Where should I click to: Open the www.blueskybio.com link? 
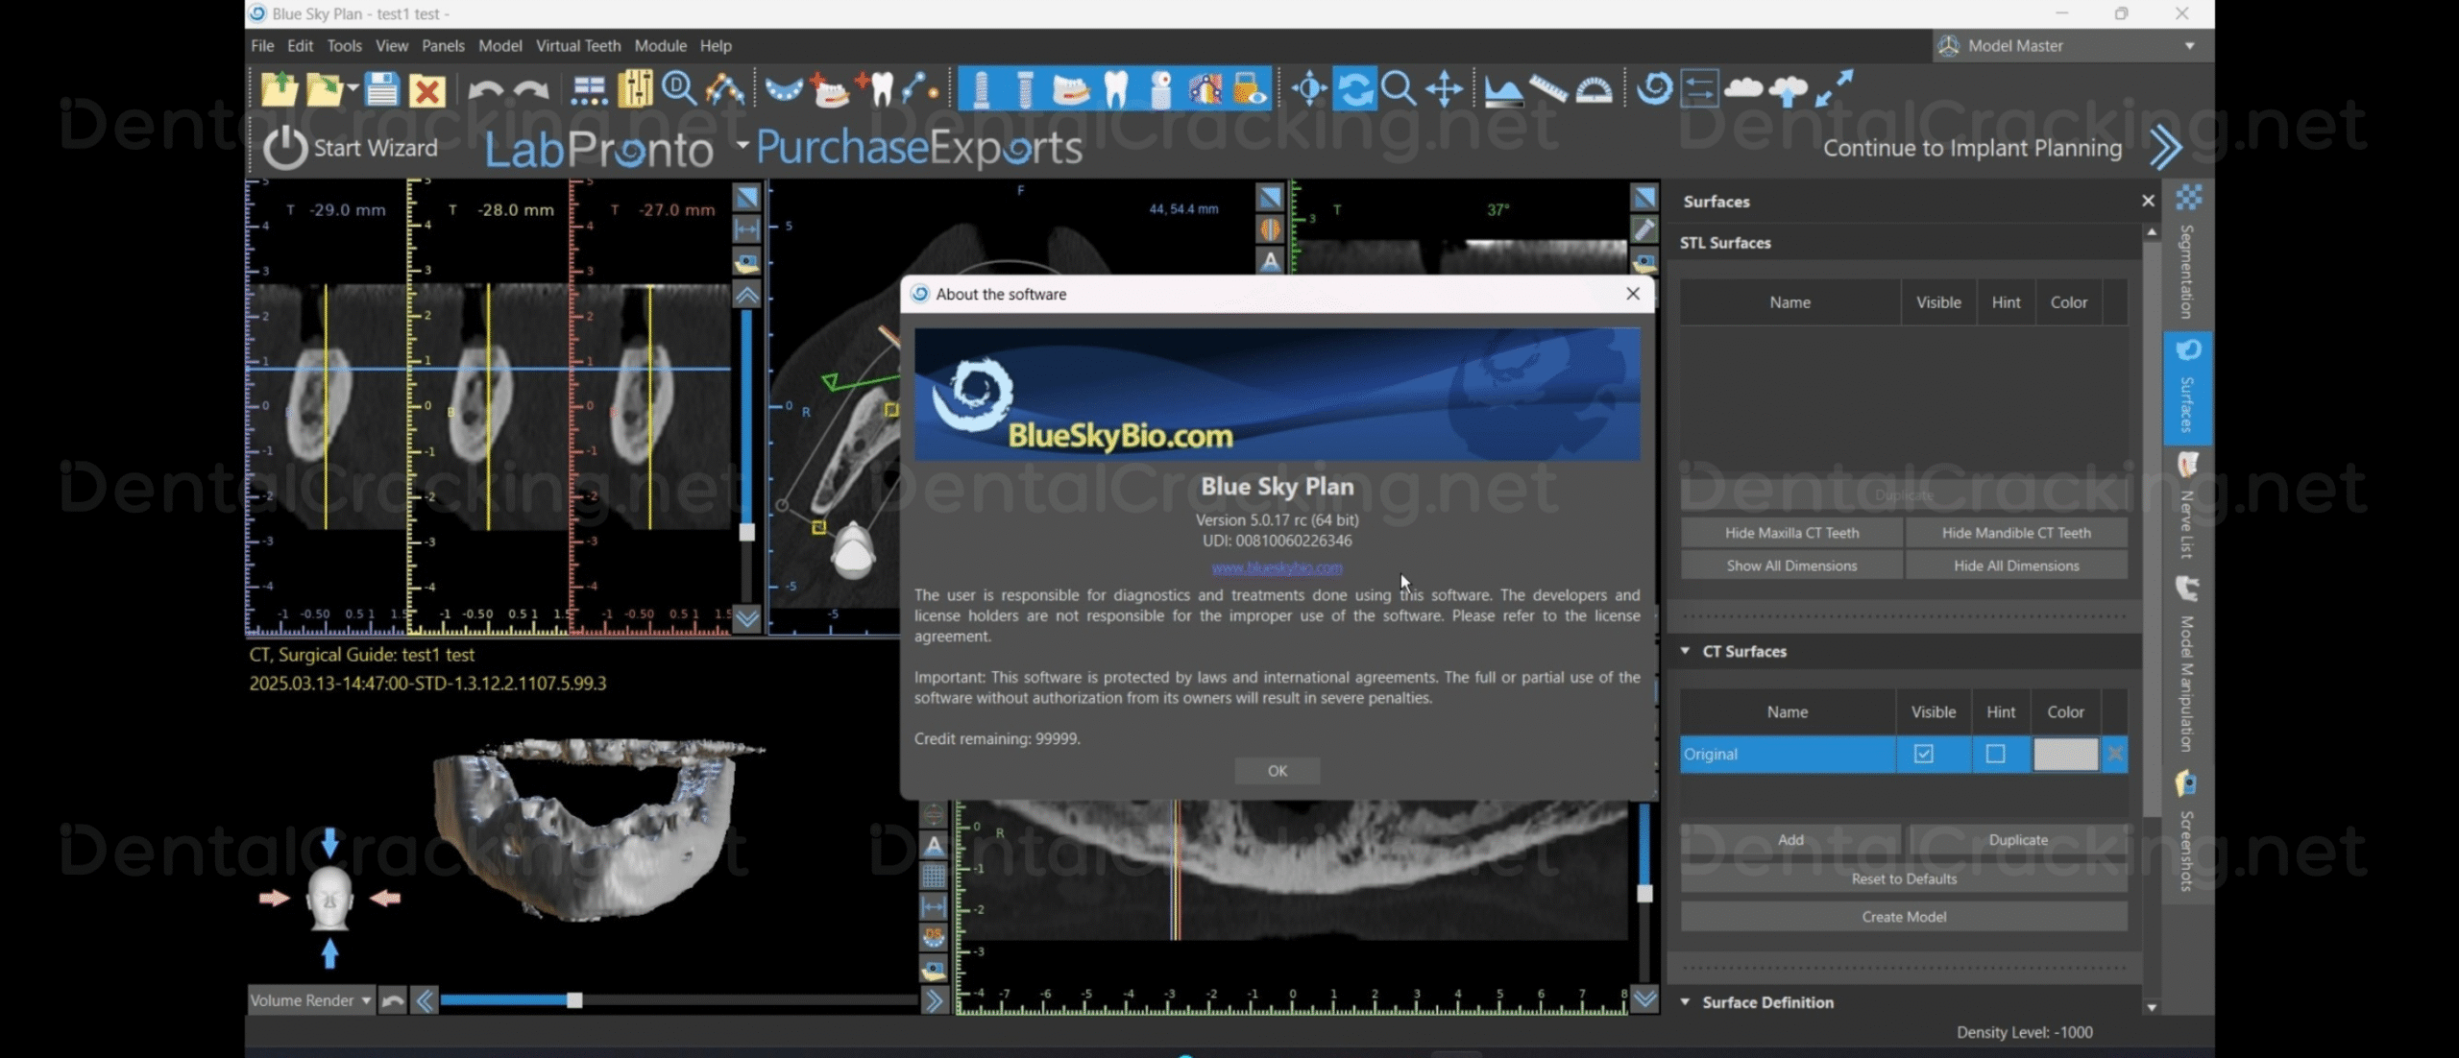pos(1277,567)
